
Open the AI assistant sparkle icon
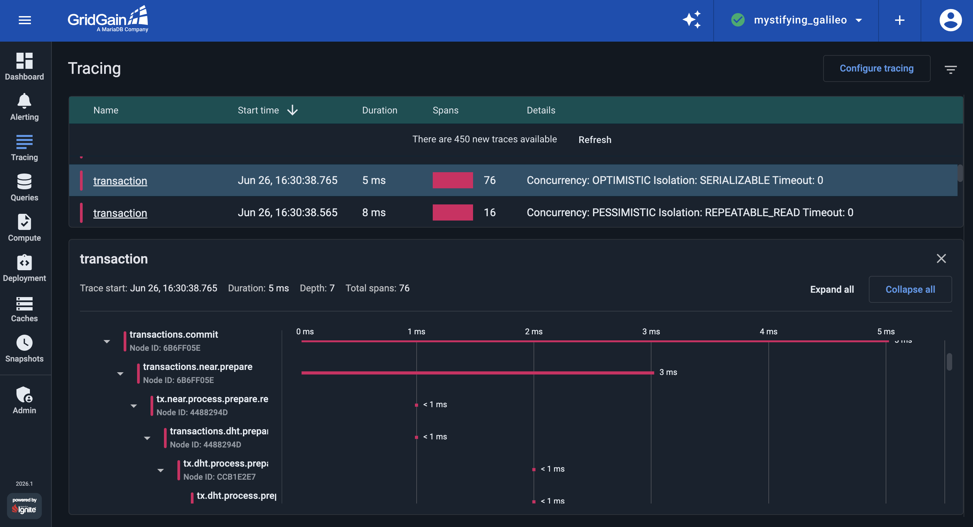(x=692, y=20)
